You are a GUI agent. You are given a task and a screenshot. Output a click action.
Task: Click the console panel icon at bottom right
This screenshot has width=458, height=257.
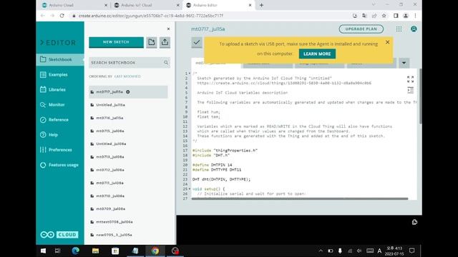tap(414, 222)
